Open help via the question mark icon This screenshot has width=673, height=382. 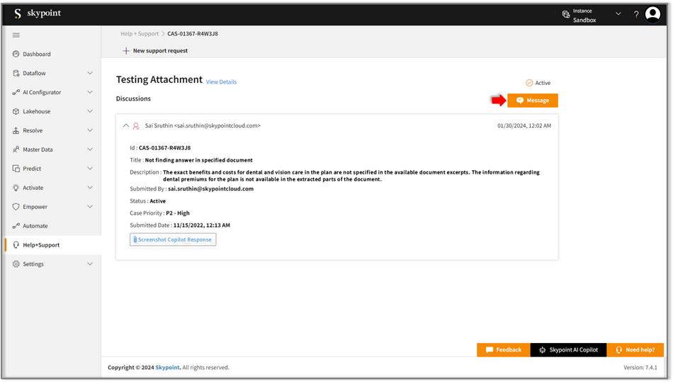pos(636,14)
